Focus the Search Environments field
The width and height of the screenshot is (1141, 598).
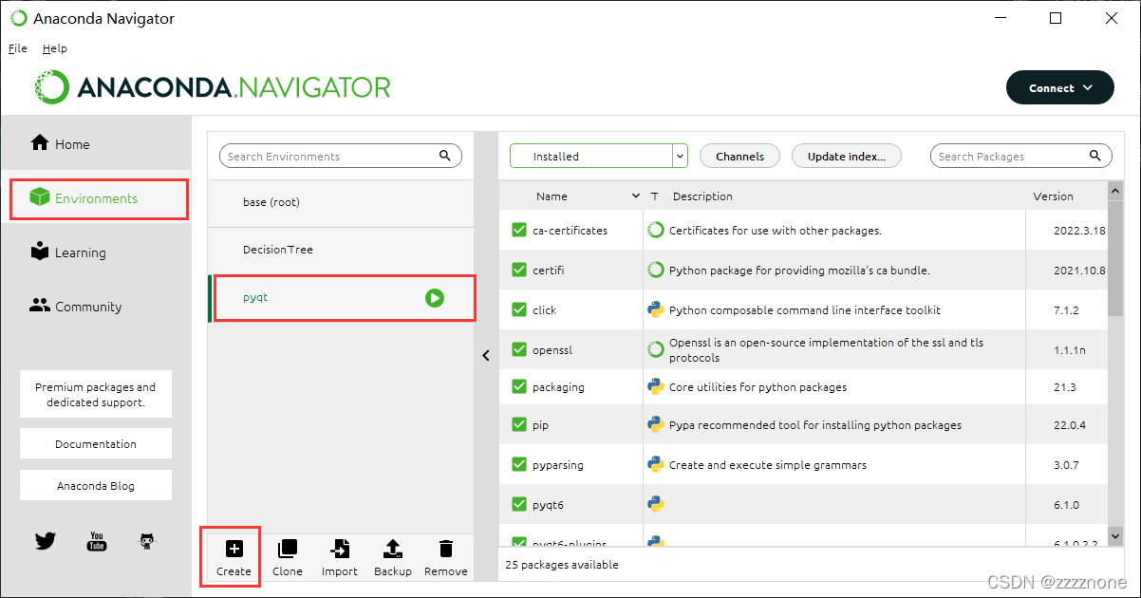341,156
